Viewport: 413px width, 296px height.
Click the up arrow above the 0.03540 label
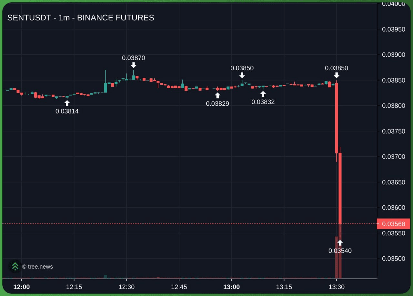(340, 242)
